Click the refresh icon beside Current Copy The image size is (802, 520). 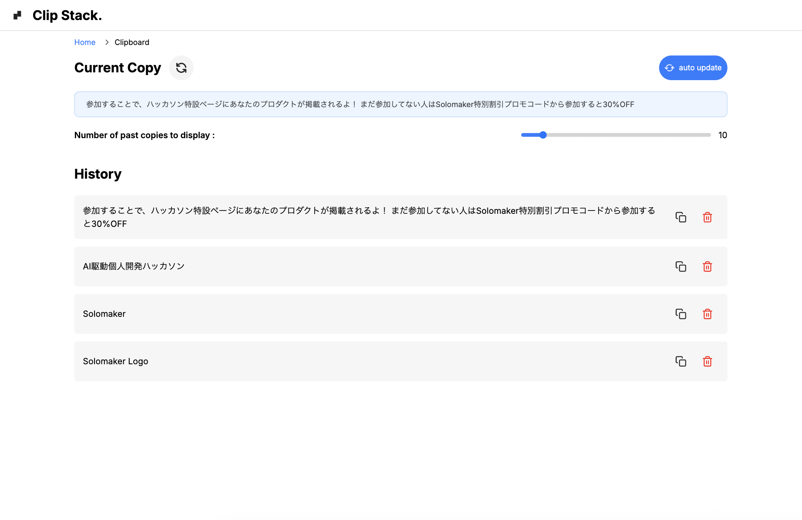pyautogui.click(x=181, y=68)
